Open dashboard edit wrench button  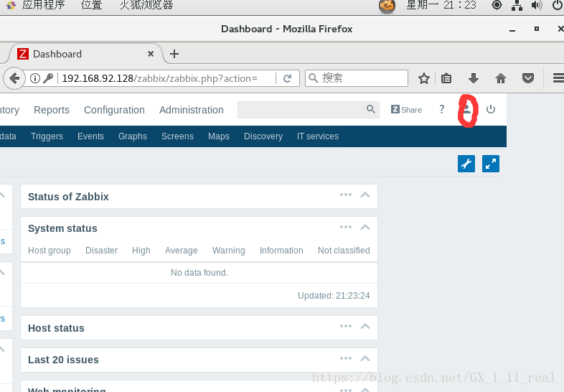tap(466, 164)
